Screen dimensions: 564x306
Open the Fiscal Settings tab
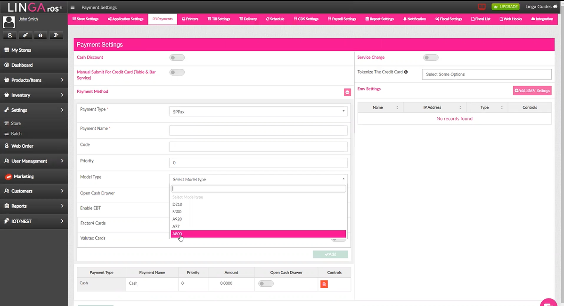(449, 19)
